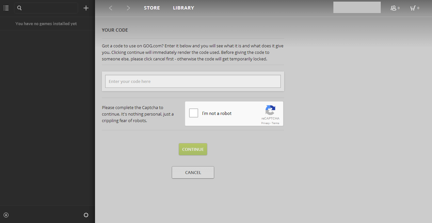This screenshot has height=223, width=432.
Task: Open the downloads icon in the sidebar footer
Action: 6,215
